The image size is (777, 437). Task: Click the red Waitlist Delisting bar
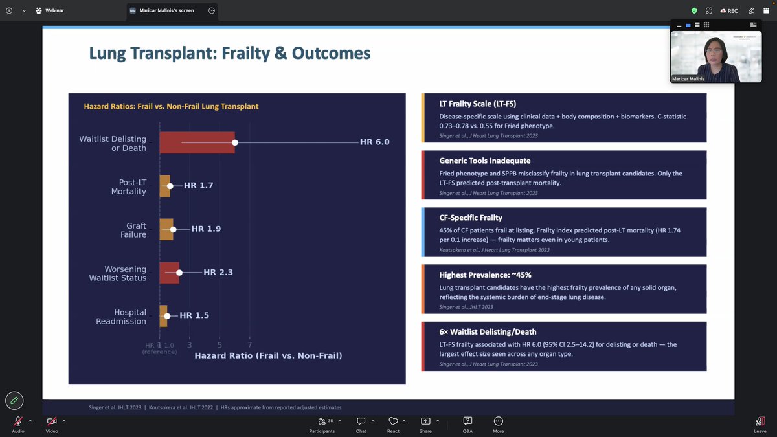click(x=197, y=142)
